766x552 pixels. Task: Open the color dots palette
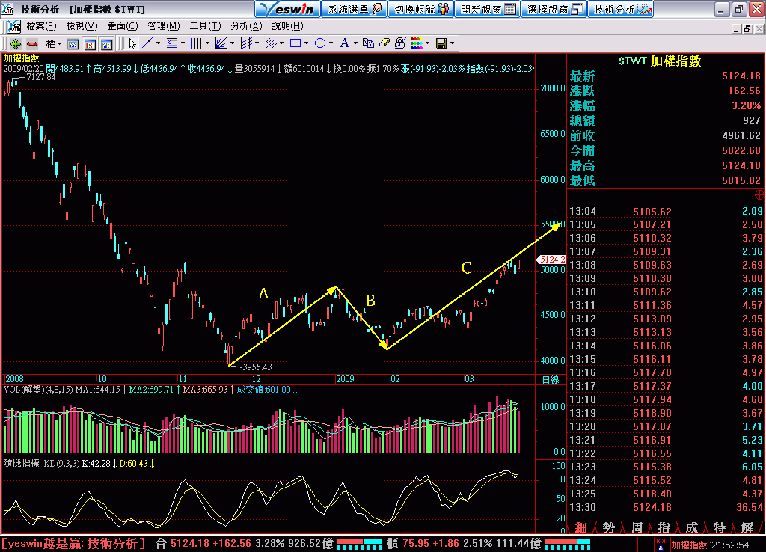point(417,43)
